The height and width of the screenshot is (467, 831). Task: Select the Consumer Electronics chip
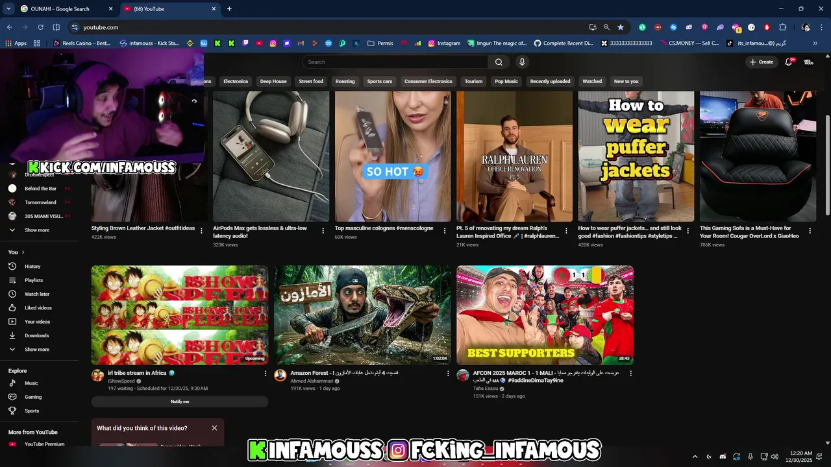coord(428,82)
